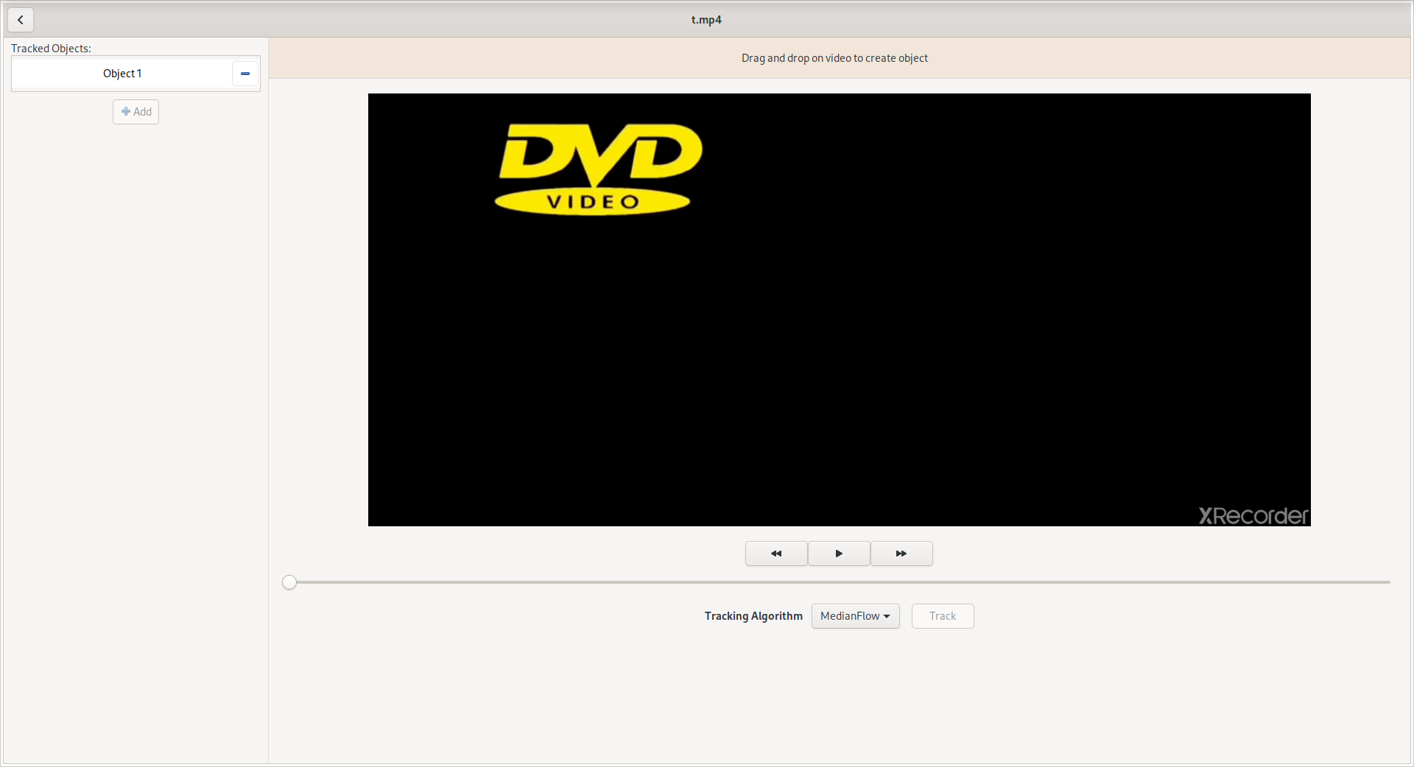The height and width of the screenshot is (767, 1414).
Task: Play the video
Action: tap(839, 554)
